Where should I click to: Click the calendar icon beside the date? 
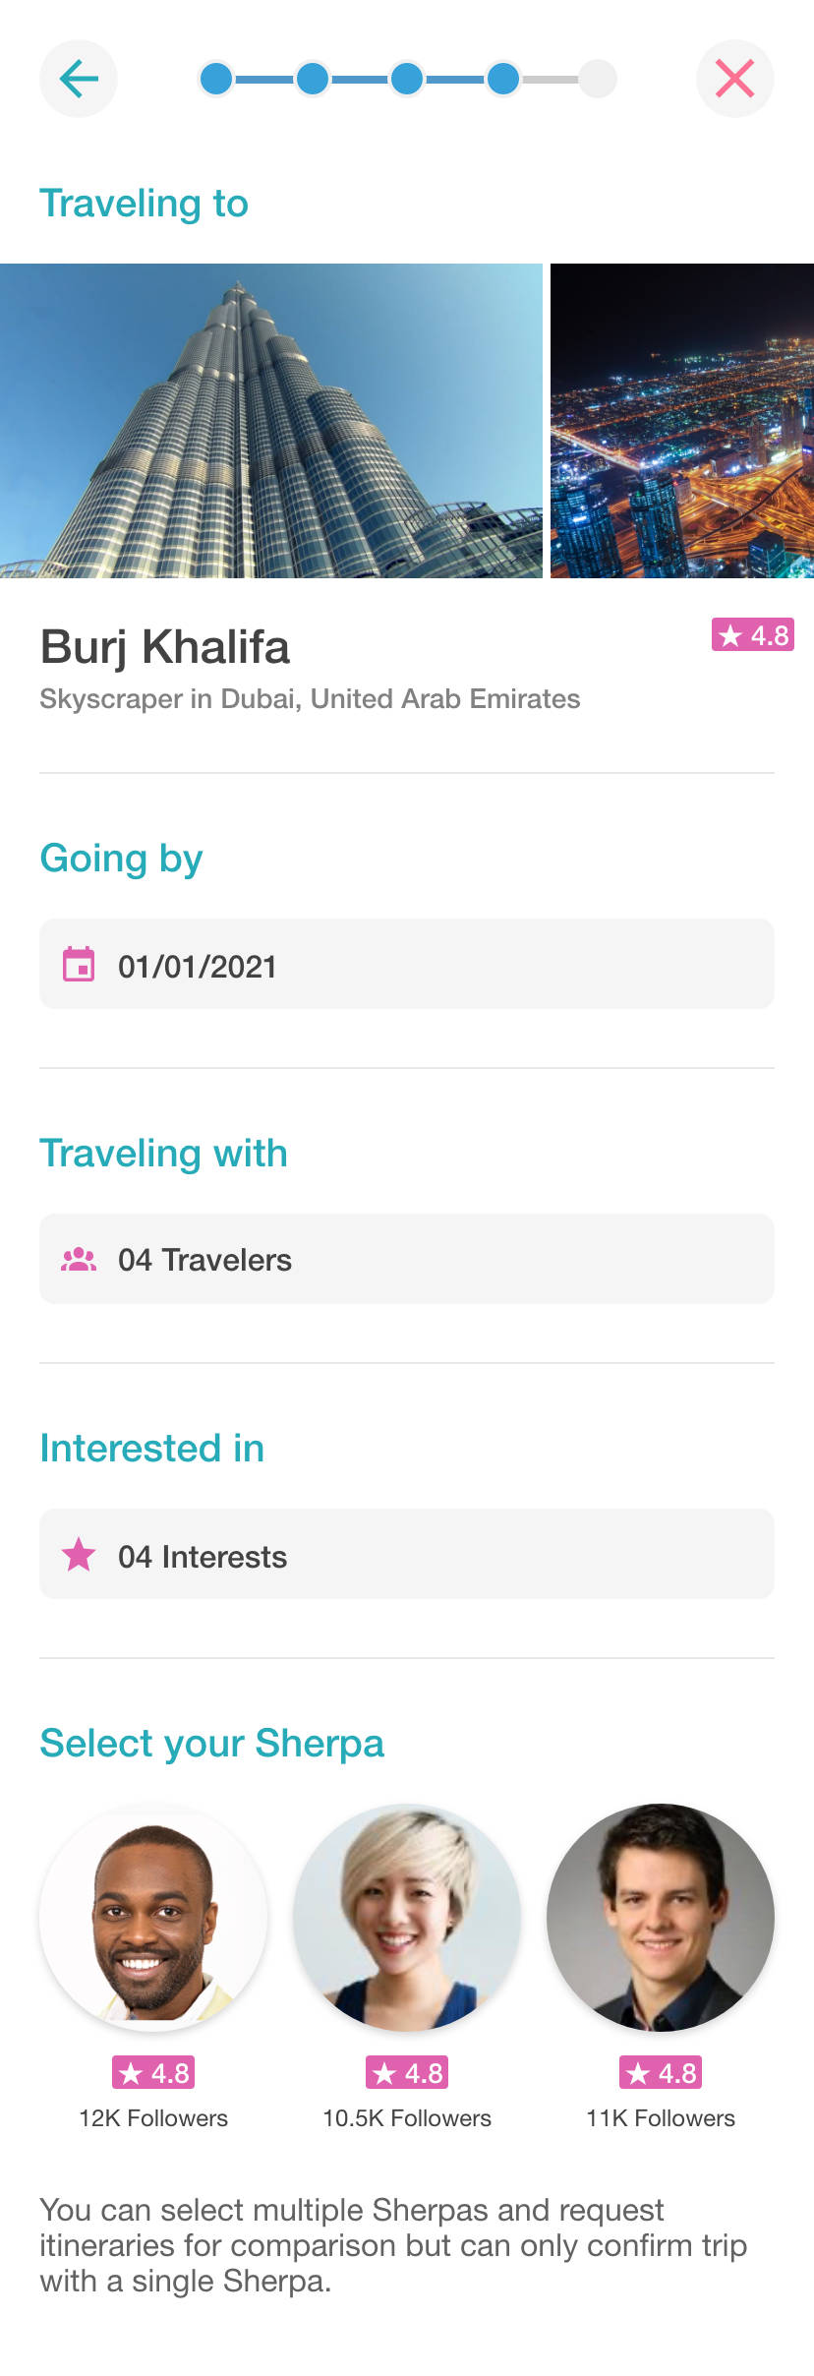pyautogui.click(x=79, y=965)
